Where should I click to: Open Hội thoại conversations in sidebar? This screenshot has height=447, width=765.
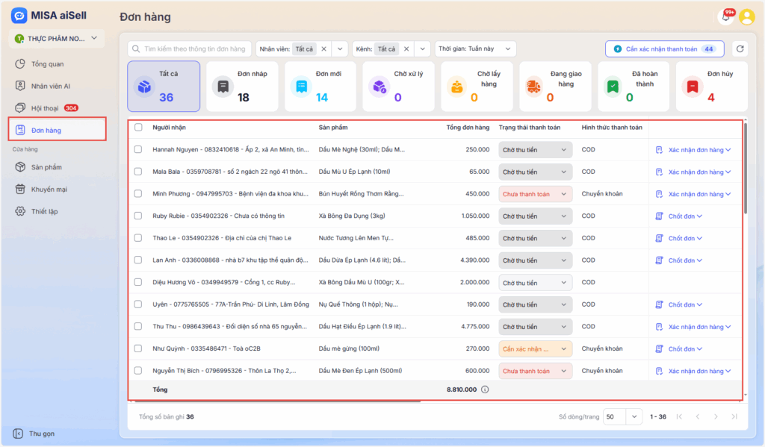point(46,108)
